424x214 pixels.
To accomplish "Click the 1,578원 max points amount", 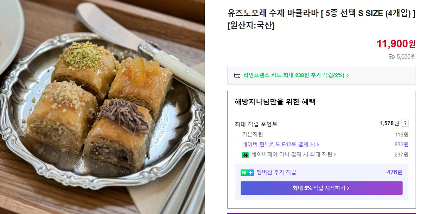I will (389, 123).
